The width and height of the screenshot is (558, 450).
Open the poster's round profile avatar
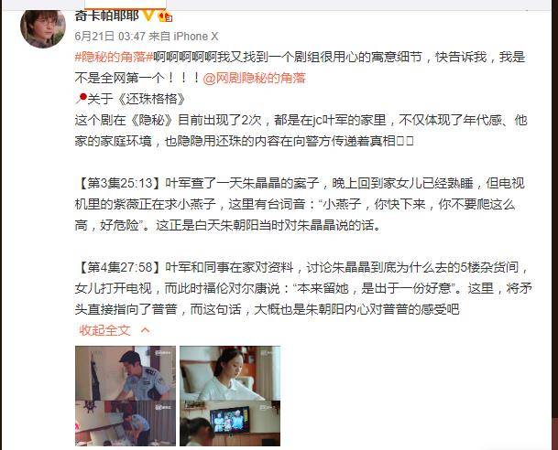point(43,28)
